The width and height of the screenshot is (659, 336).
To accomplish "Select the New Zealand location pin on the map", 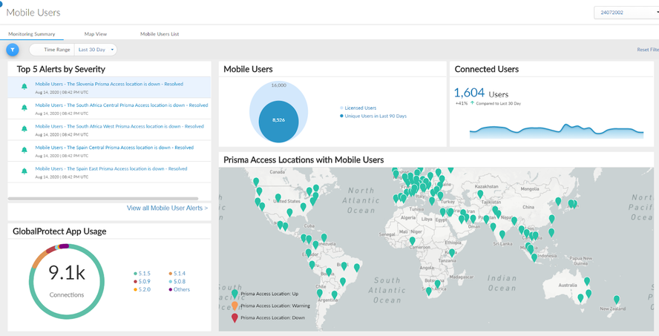I will 616,300.
